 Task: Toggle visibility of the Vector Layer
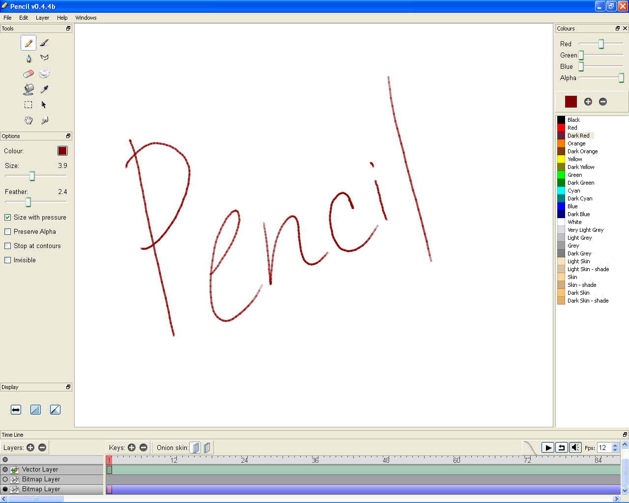click(x=4, y=469)
